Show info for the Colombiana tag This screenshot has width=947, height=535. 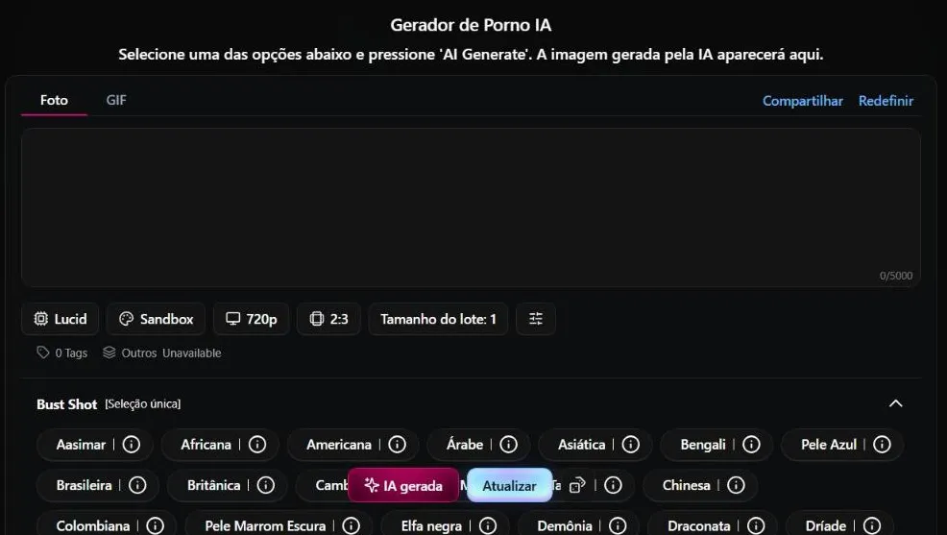[156, 526]
